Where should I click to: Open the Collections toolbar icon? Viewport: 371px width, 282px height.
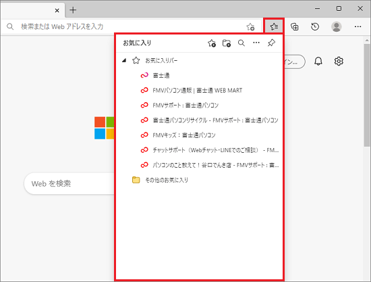point(295,26)
